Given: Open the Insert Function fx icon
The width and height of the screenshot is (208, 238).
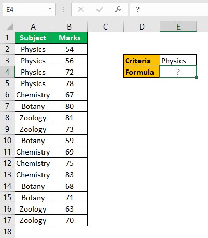Looking at the screenshot, I should pyautogui.click(x=118, y=9).
